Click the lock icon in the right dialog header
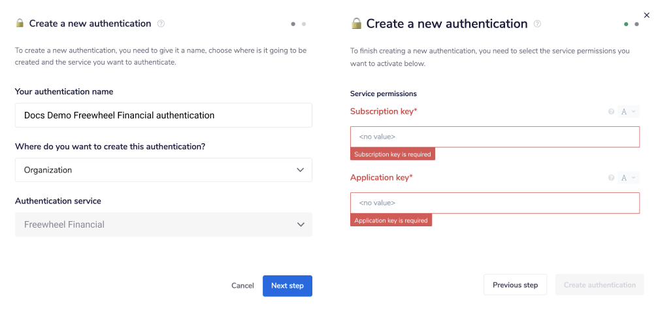 [356, 24]
